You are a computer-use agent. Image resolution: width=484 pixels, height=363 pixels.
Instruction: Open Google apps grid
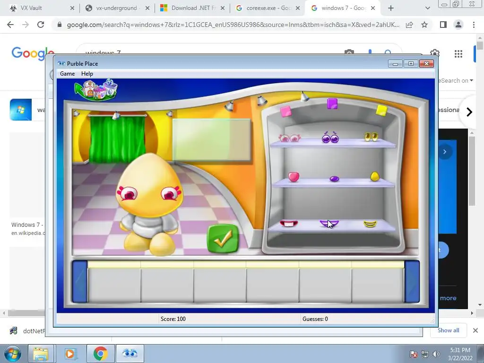click(x=458, y=54)
